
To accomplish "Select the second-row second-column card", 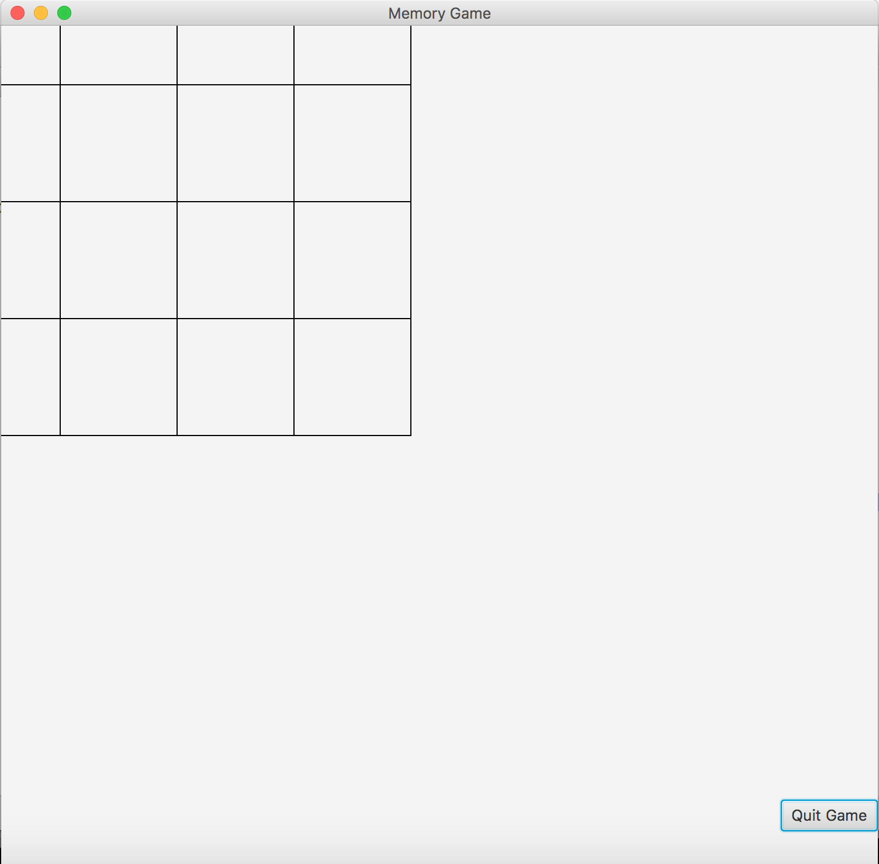I will [119, 143].
